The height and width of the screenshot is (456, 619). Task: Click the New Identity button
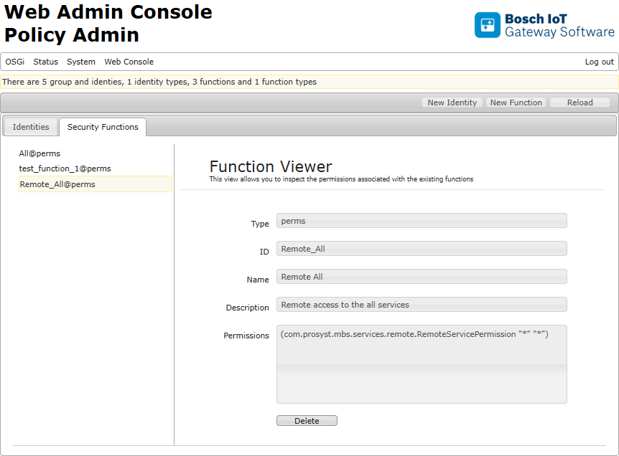click(452, 102)
